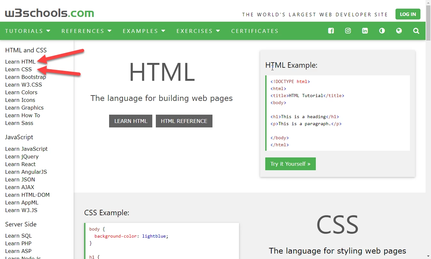Open Learn AppML sidebar link
Image resolution: width=431 pixels, height=259 pixels.
(x=22, y=202)
